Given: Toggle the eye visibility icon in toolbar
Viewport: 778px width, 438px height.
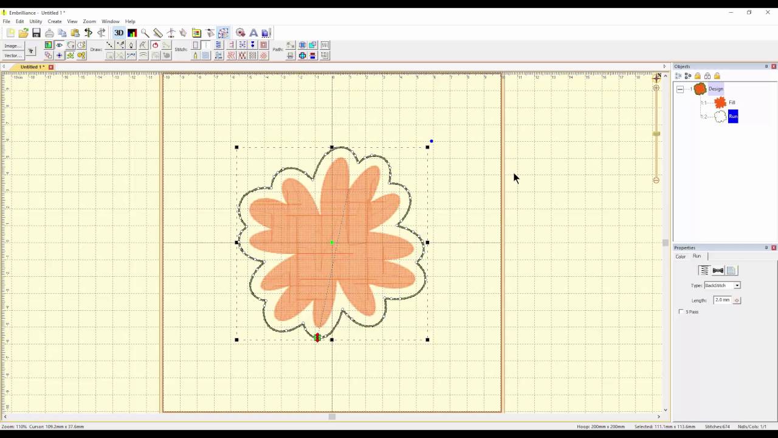Looking at the screenshot, I should (60, 45).
